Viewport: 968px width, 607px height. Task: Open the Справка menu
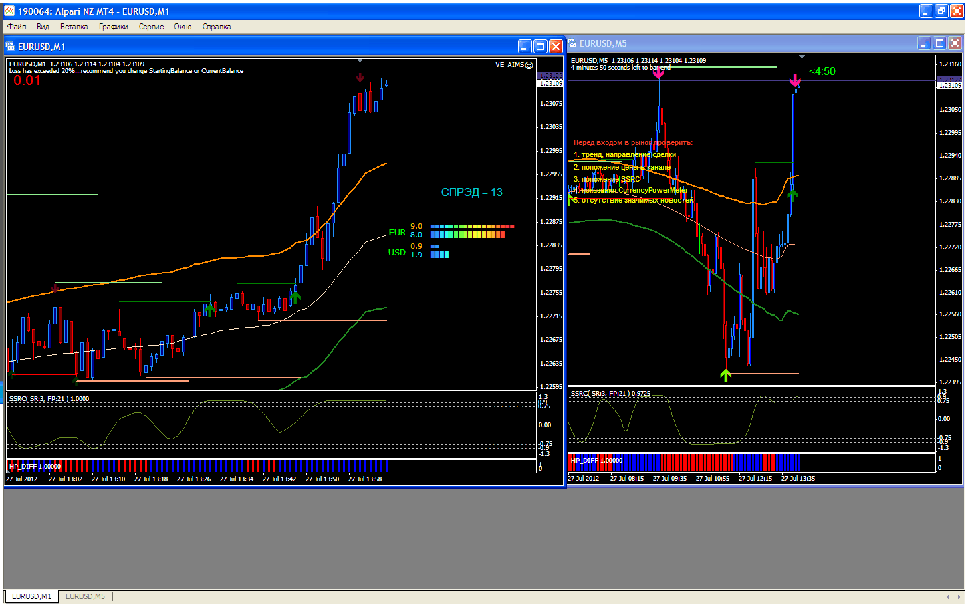pyautogui.click(x=217, y=27)
